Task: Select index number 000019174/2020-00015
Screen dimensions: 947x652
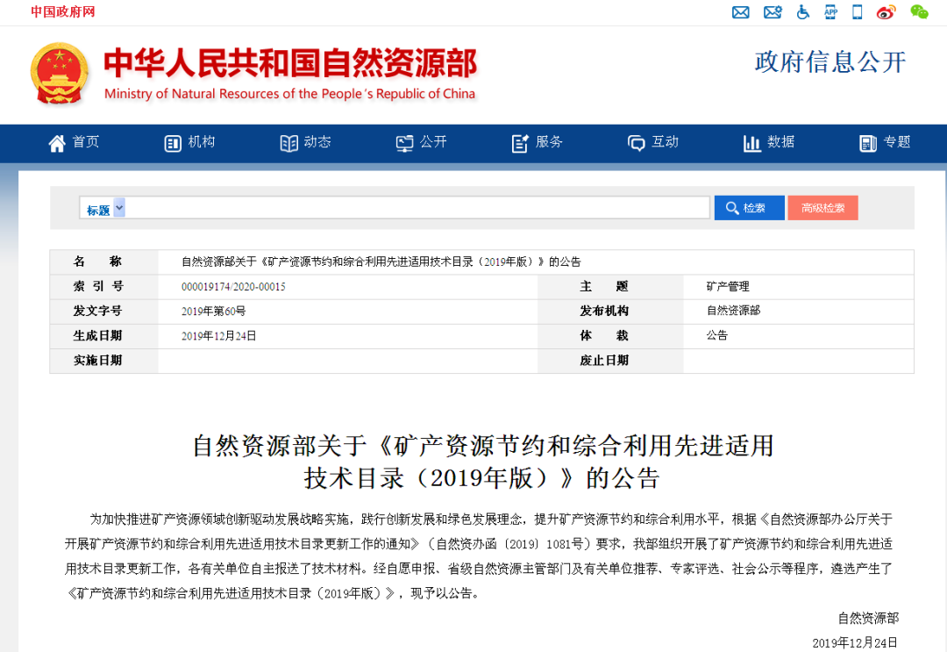Action: tap(233, 286)
